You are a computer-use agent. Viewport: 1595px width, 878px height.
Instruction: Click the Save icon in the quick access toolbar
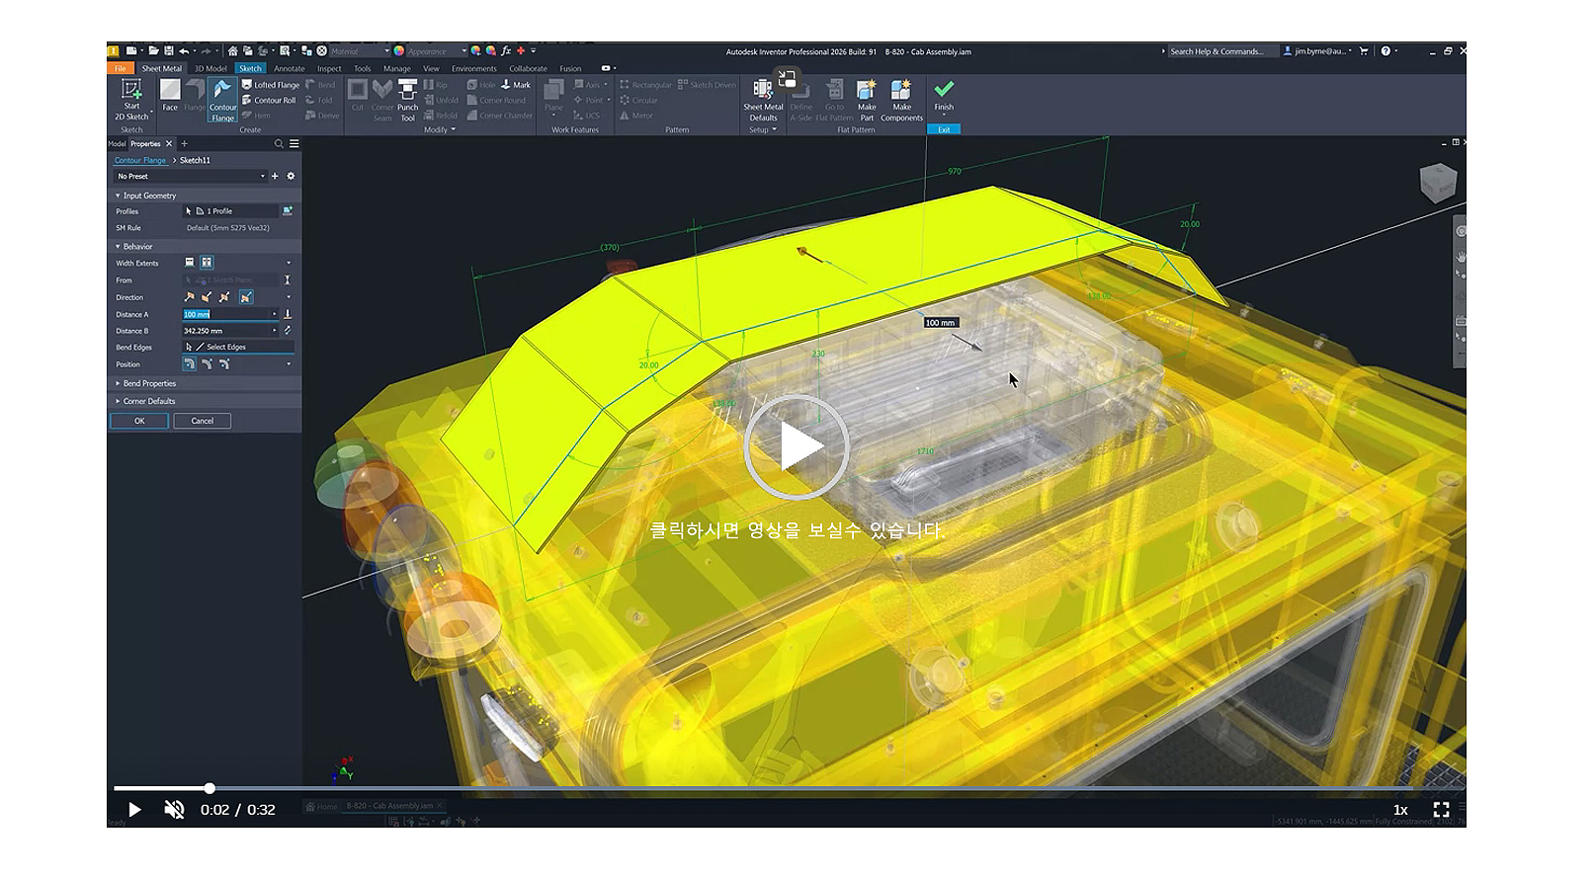pos(169,50)
